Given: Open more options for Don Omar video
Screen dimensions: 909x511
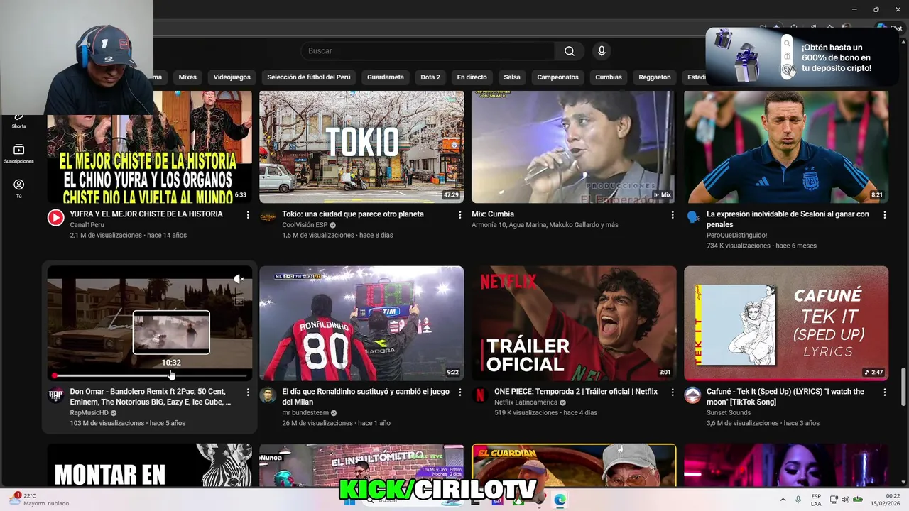Looking at the screenshot, I should pos(248,392).
